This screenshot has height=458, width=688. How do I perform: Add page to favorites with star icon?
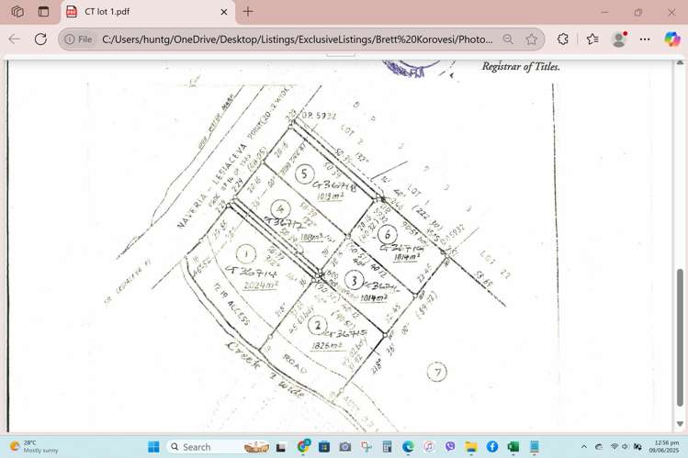531,39
